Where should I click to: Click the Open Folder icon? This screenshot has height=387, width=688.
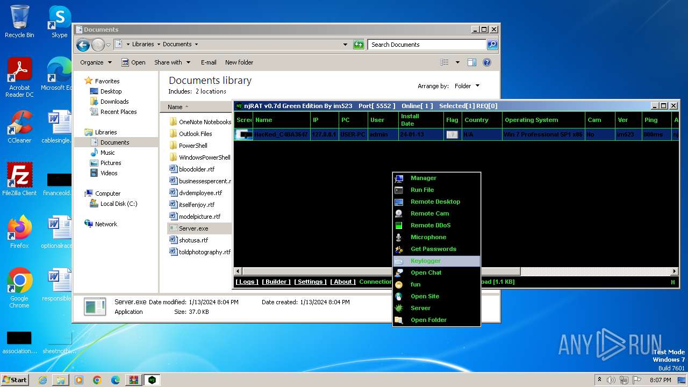(399, 320)
